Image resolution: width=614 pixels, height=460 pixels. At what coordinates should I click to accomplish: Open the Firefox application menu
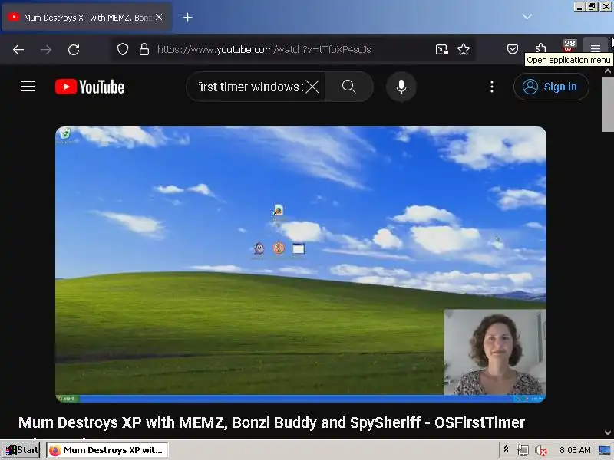point(596,48)
